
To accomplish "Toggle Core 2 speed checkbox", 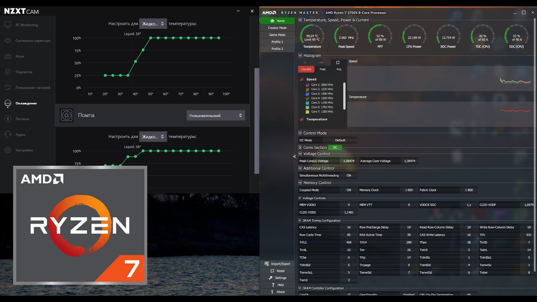I will click(308, 89).
